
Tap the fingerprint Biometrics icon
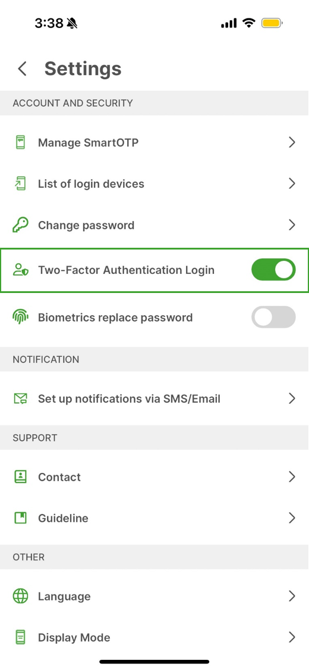[20, 317]
